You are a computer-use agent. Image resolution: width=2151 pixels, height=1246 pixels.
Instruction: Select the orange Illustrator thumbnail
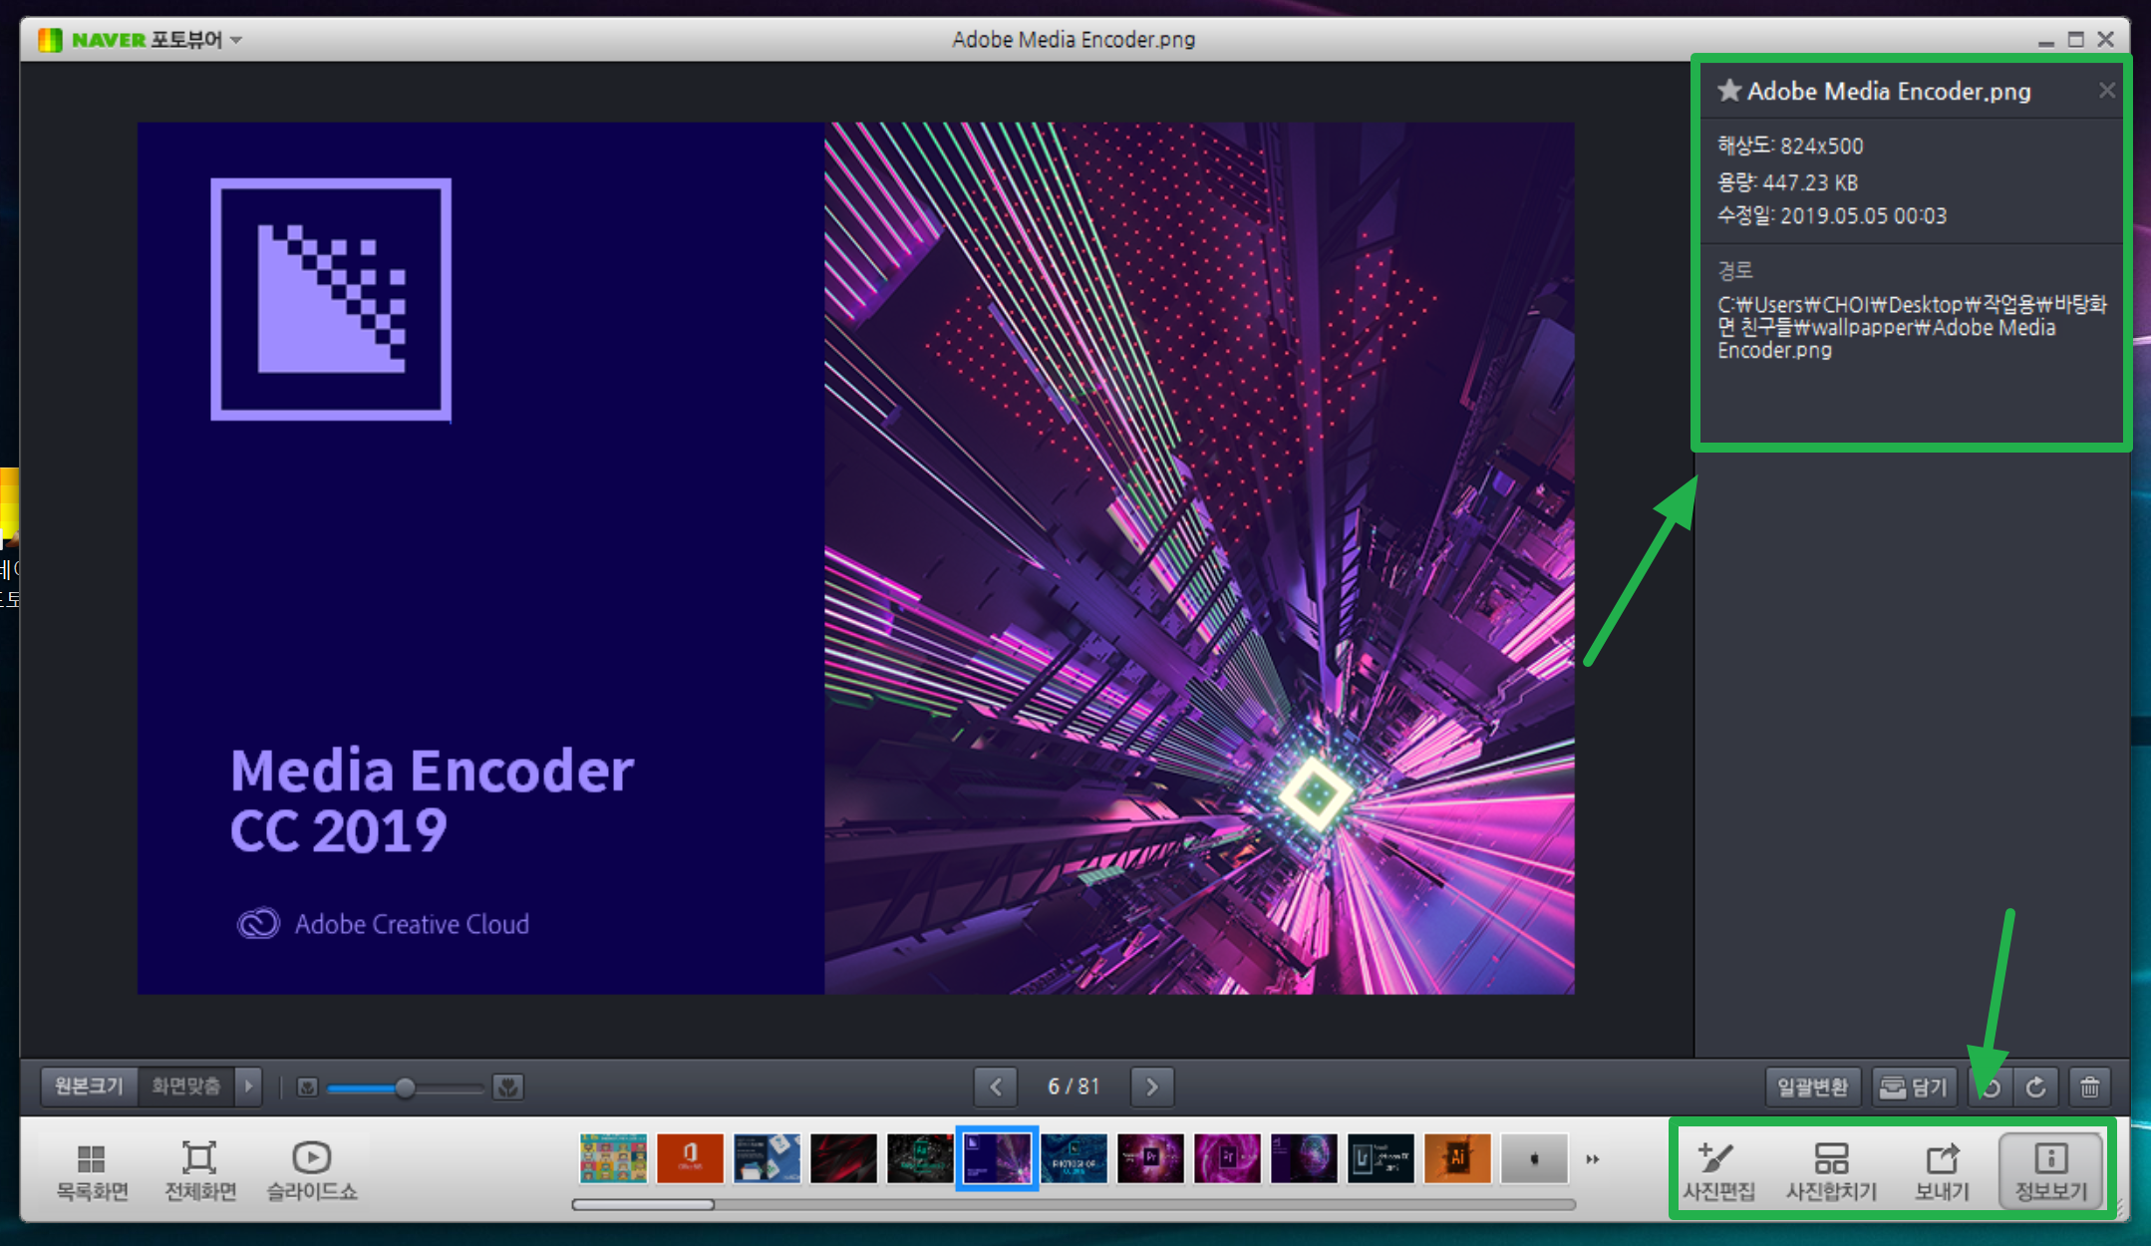(1456, 1158)
